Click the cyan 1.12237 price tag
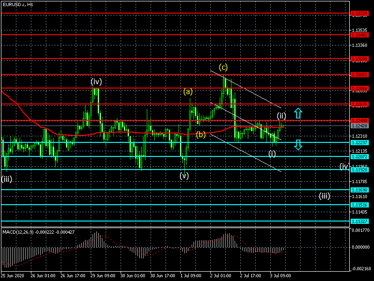 360,143
